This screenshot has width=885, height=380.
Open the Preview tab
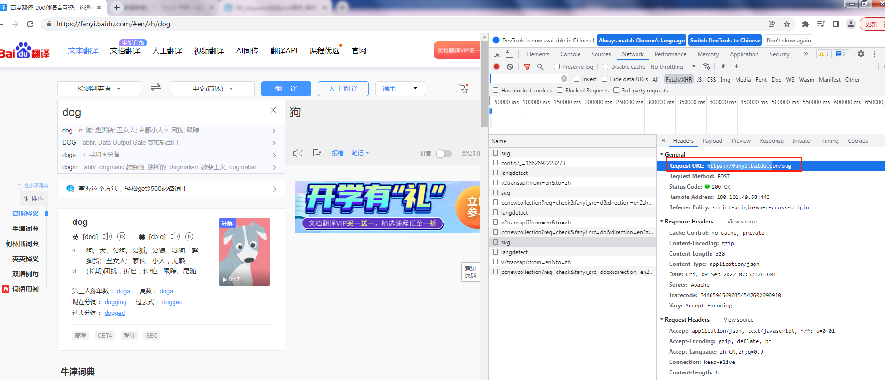pos(741,140)
